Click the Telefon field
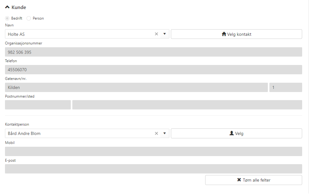Viewport: 309px width, 194px height. 153,70
